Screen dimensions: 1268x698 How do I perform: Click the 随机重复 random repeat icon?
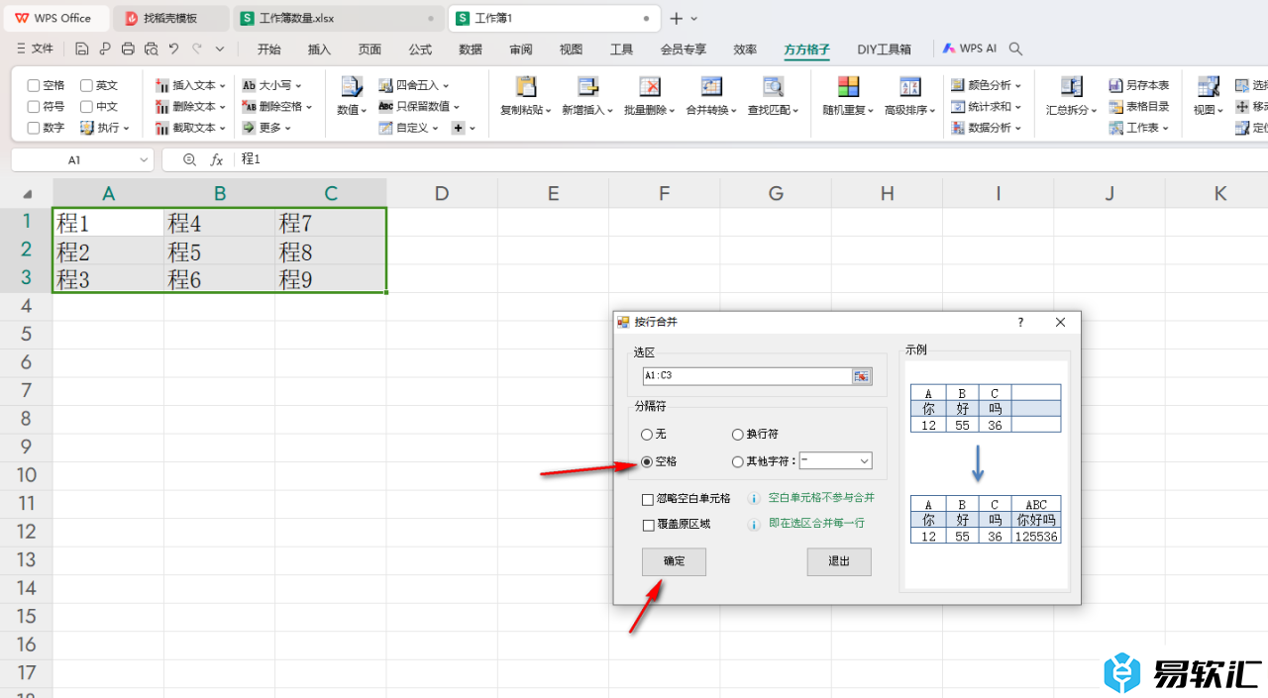(x=848, y=88)
